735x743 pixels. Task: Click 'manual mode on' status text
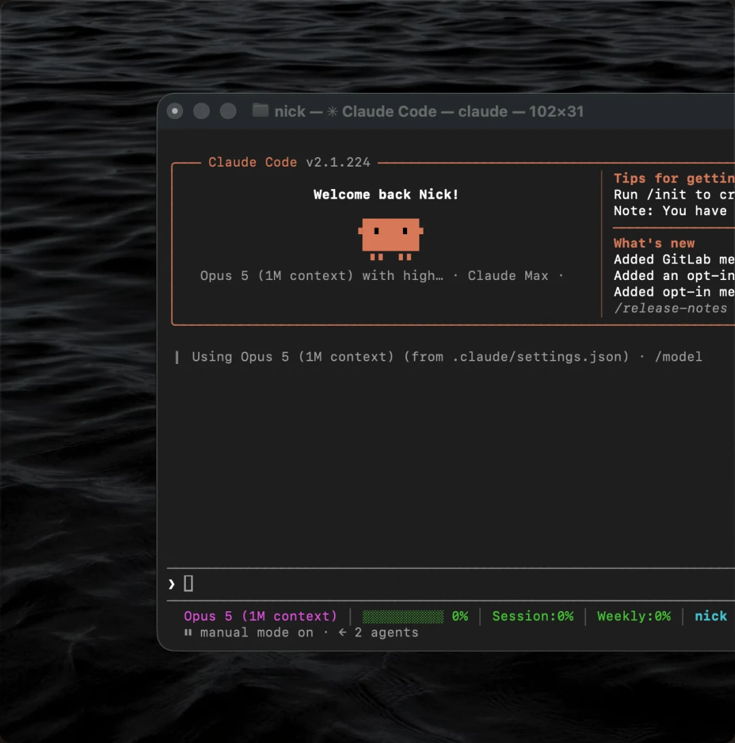click(256, 632)
